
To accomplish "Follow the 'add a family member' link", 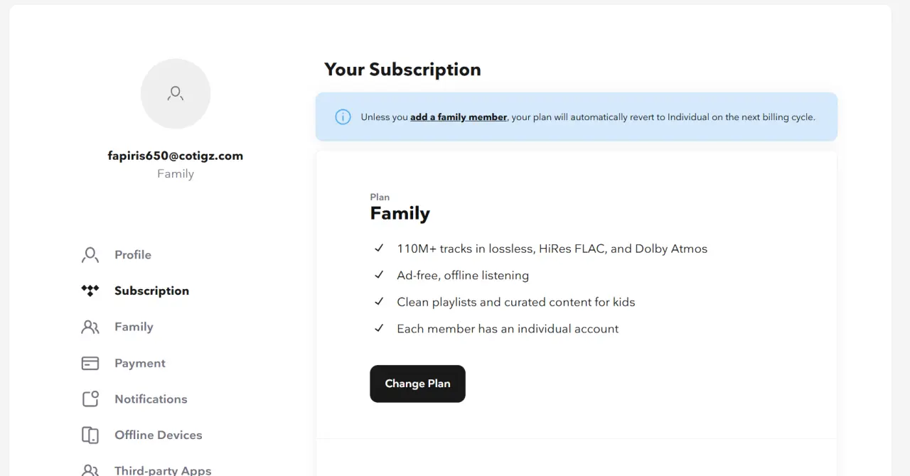I will (459, 117).
